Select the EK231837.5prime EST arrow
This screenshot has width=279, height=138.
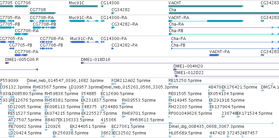click(82, 104)
